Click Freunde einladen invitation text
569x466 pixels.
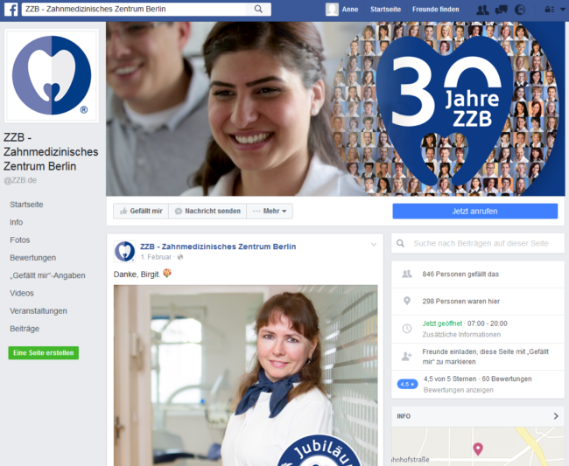486,357
